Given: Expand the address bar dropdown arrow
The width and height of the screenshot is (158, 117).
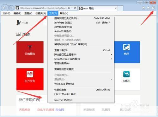Looking at the screenshot, I should tap(72, 8).
